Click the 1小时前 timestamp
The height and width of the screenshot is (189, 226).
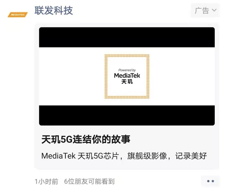(x=46, y=181)
